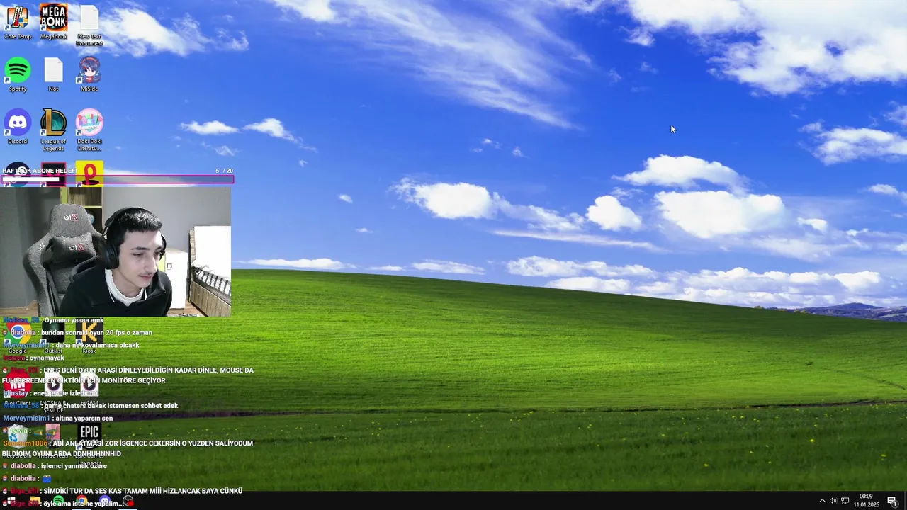Open the notification center with one alert
Screen dimensions: 907x510
pos(892,501)
